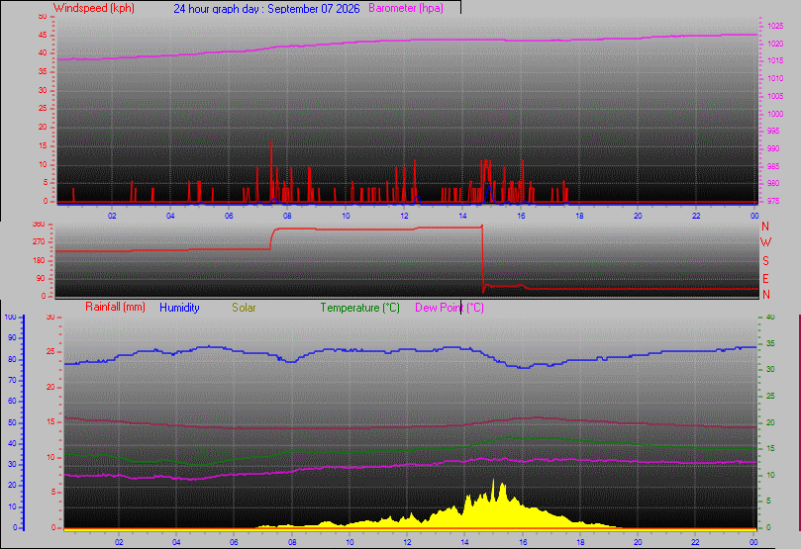Click the 980 value on barometer axis
Viewport: 801px width, 549px height.
click(x=773, y=183)
